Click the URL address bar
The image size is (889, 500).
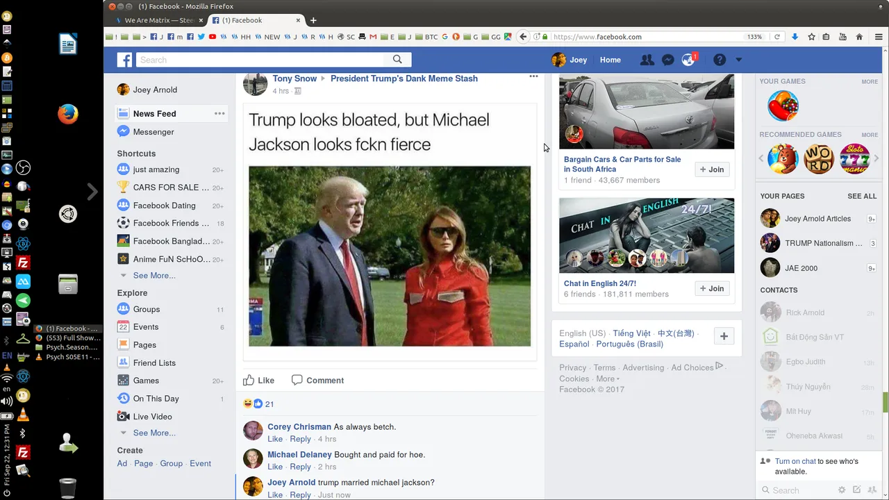pyautogui.click(x=646, y=37)
